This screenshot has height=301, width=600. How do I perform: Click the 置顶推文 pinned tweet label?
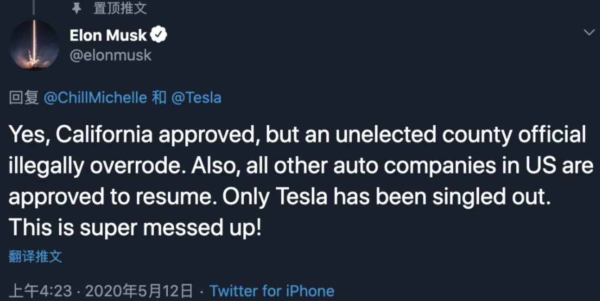pyautogui.click(x=120, y=8)
